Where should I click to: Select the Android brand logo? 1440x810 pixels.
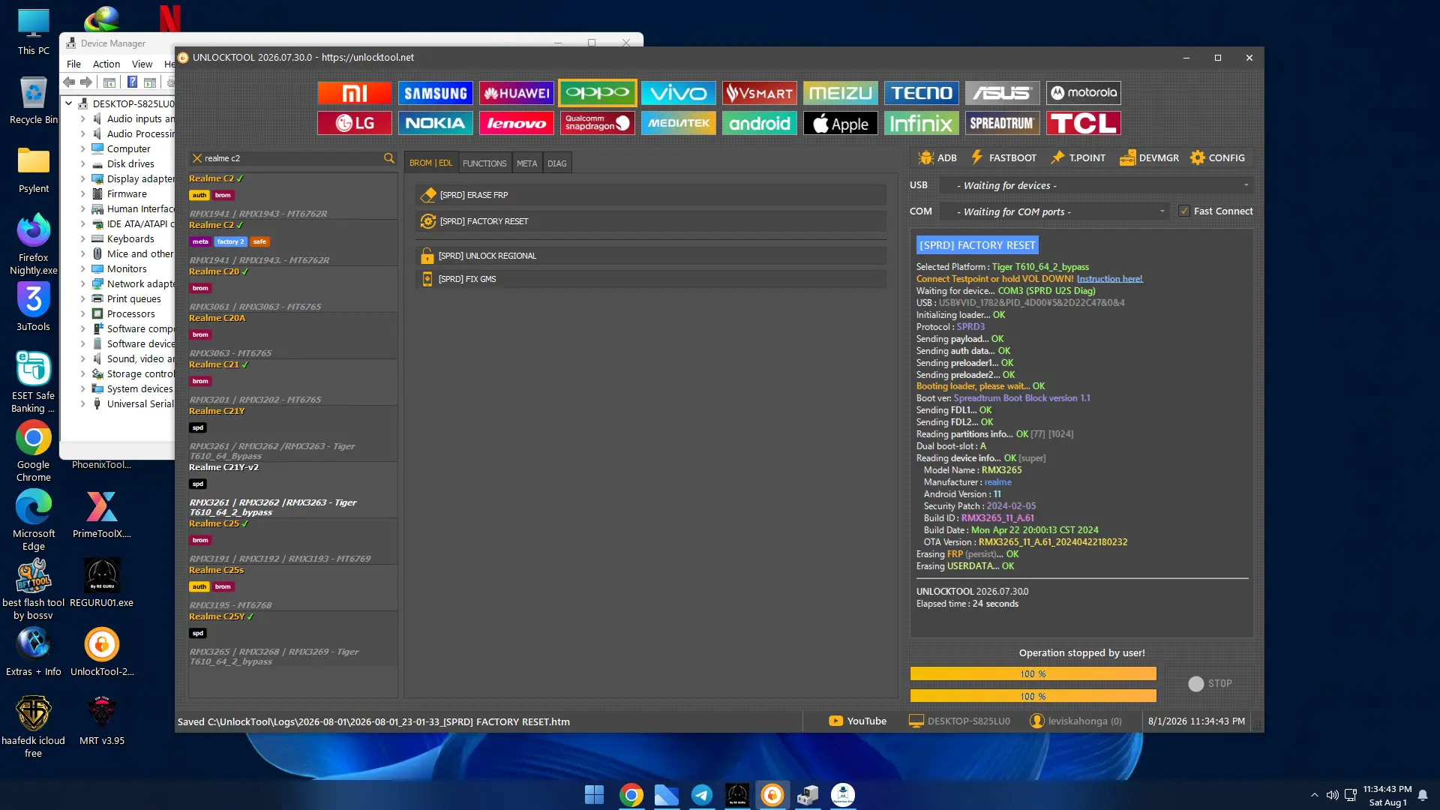(x=760, y=123)
